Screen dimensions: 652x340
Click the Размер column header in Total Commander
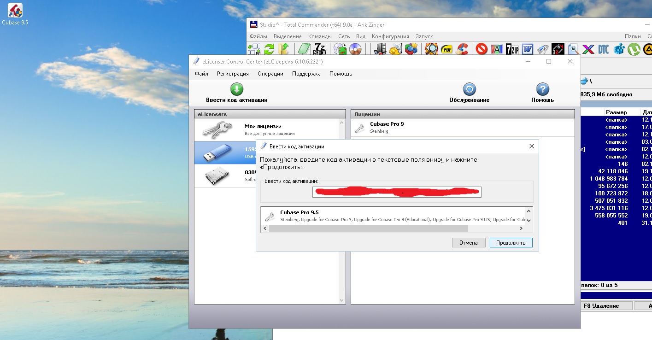point(616,112)
